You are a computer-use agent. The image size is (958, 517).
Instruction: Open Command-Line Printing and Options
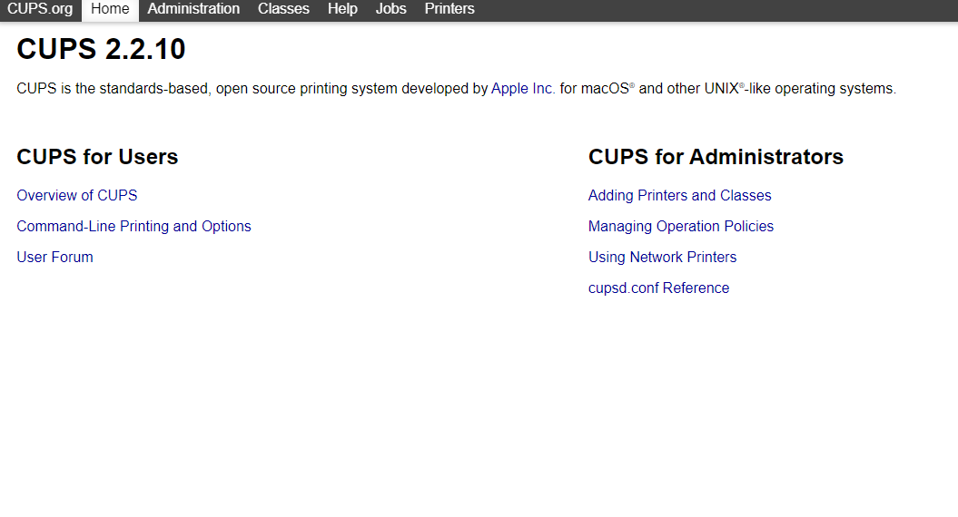[133, 227]
